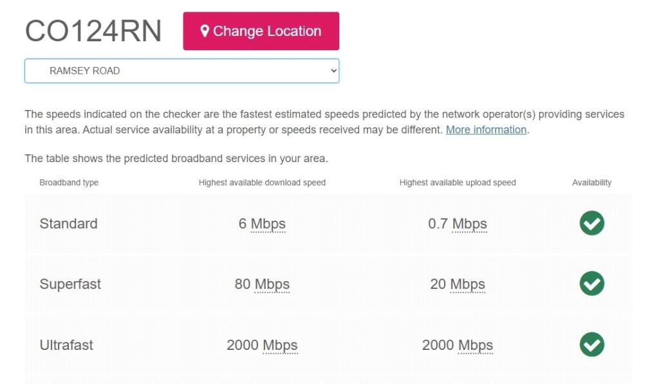The width and height of the screenshot is (659, 384).
Task: Click the Superfast availability green checkmark icon
Action: click(x=591, y=284)
